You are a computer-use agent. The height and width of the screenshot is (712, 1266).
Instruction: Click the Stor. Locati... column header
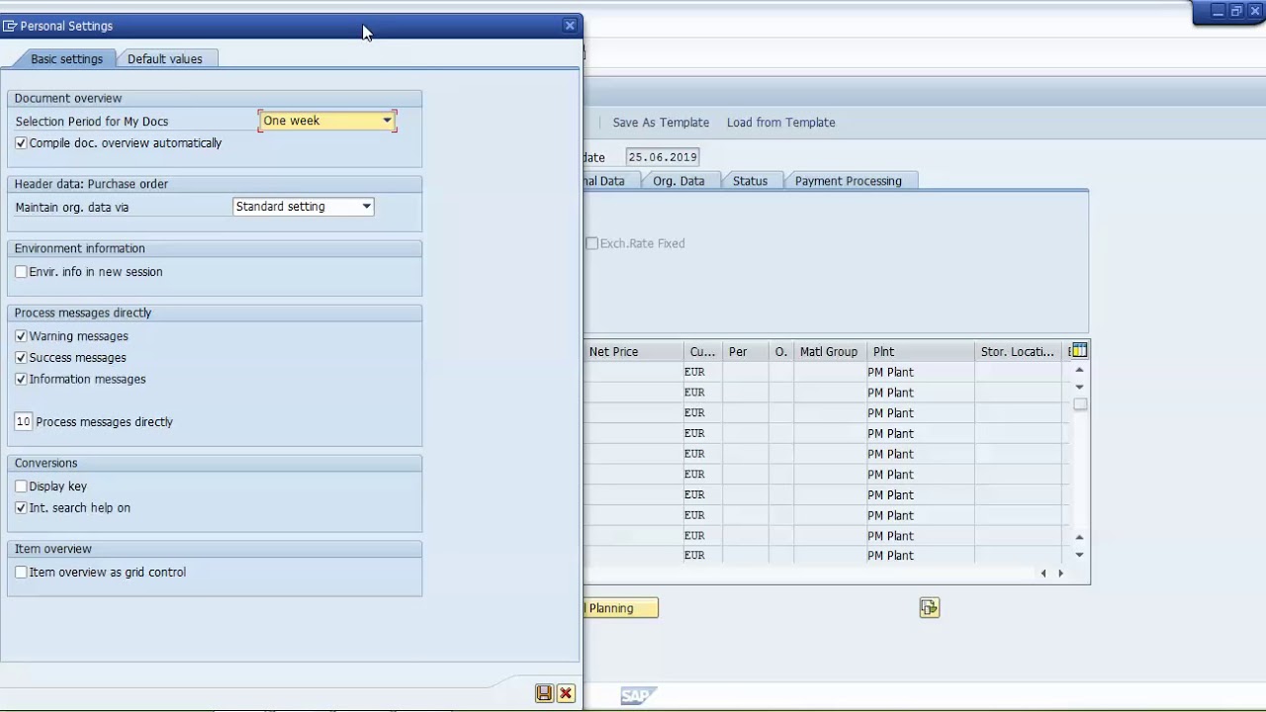(x=1018, y=352)
